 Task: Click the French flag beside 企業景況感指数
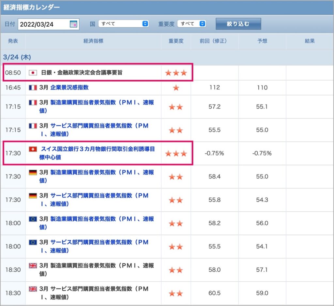(x=33, y=87)
